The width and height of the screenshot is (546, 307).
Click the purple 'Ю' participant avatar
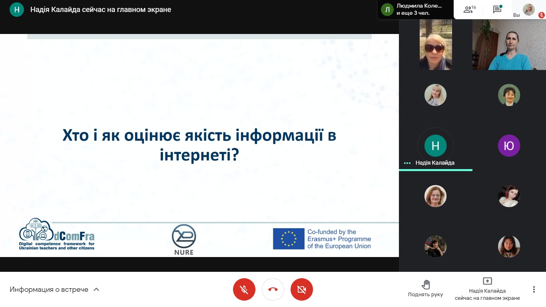coord(509,146)
